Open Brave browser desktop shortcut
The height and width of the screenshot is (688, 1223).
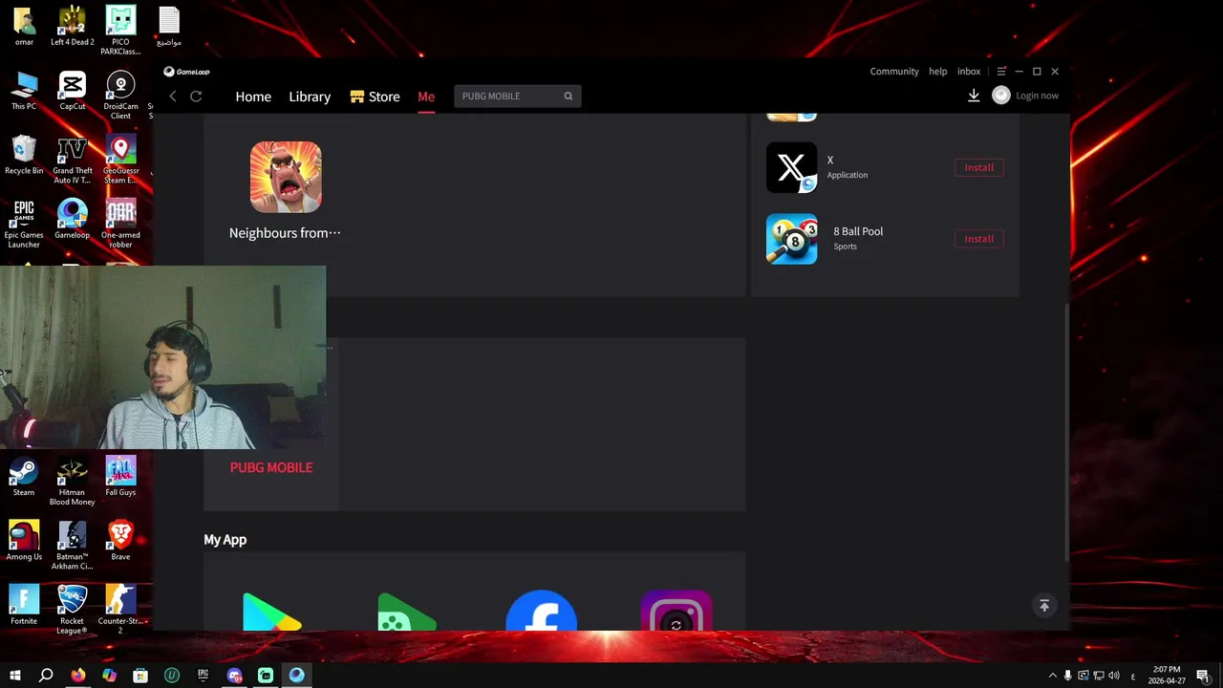(120, 540)
